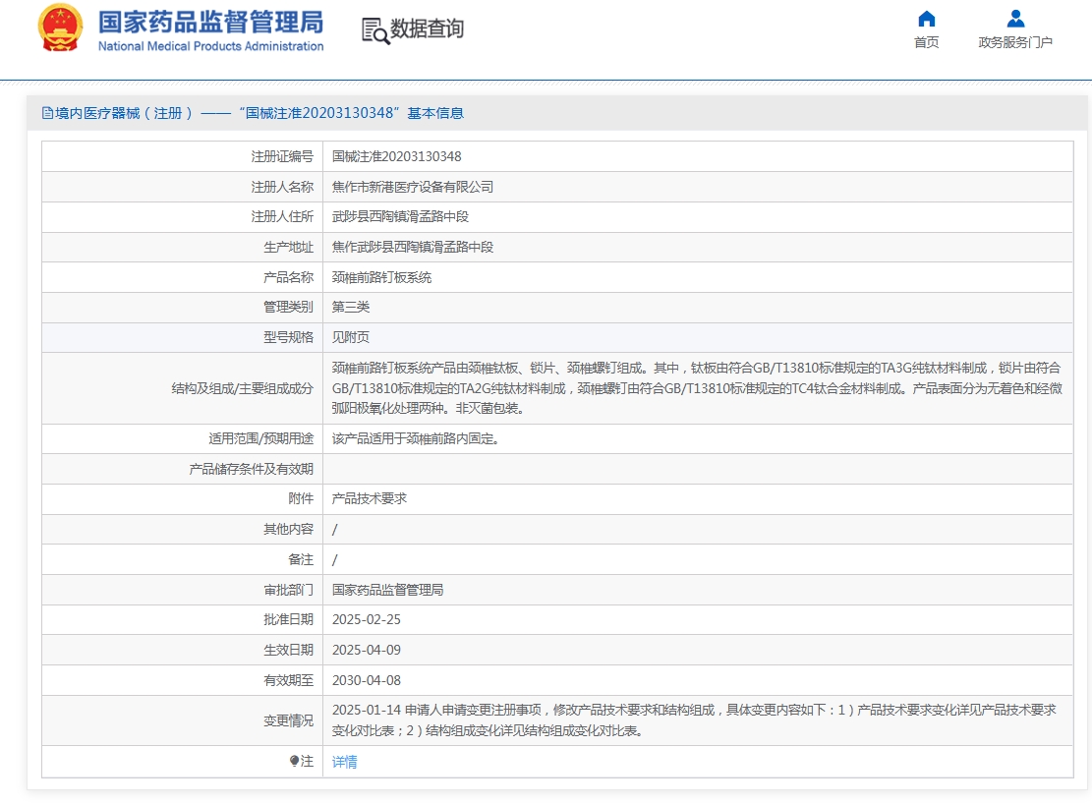Click the 批准日期 label
The image size is (1092, 805).
[x=288, y=620]
